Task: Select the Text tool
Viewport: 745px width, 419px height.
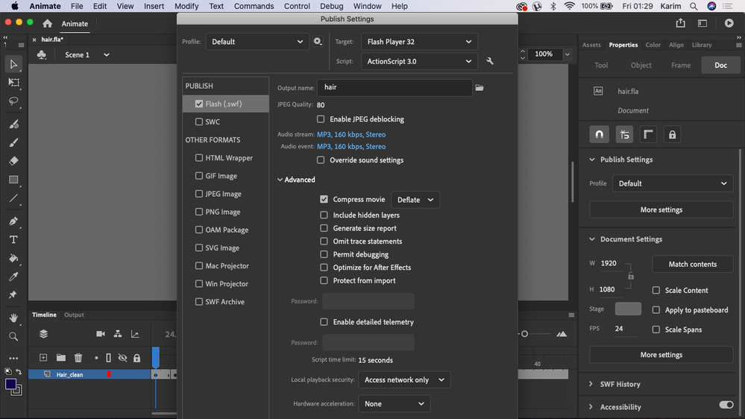Action: [x=13, y=240]
